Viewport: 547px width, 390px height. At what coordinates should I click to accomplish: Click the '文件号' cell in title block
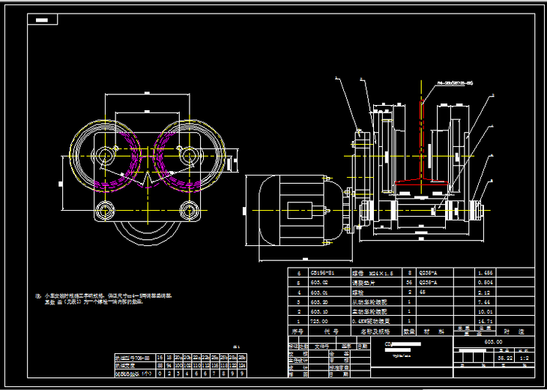321,346
